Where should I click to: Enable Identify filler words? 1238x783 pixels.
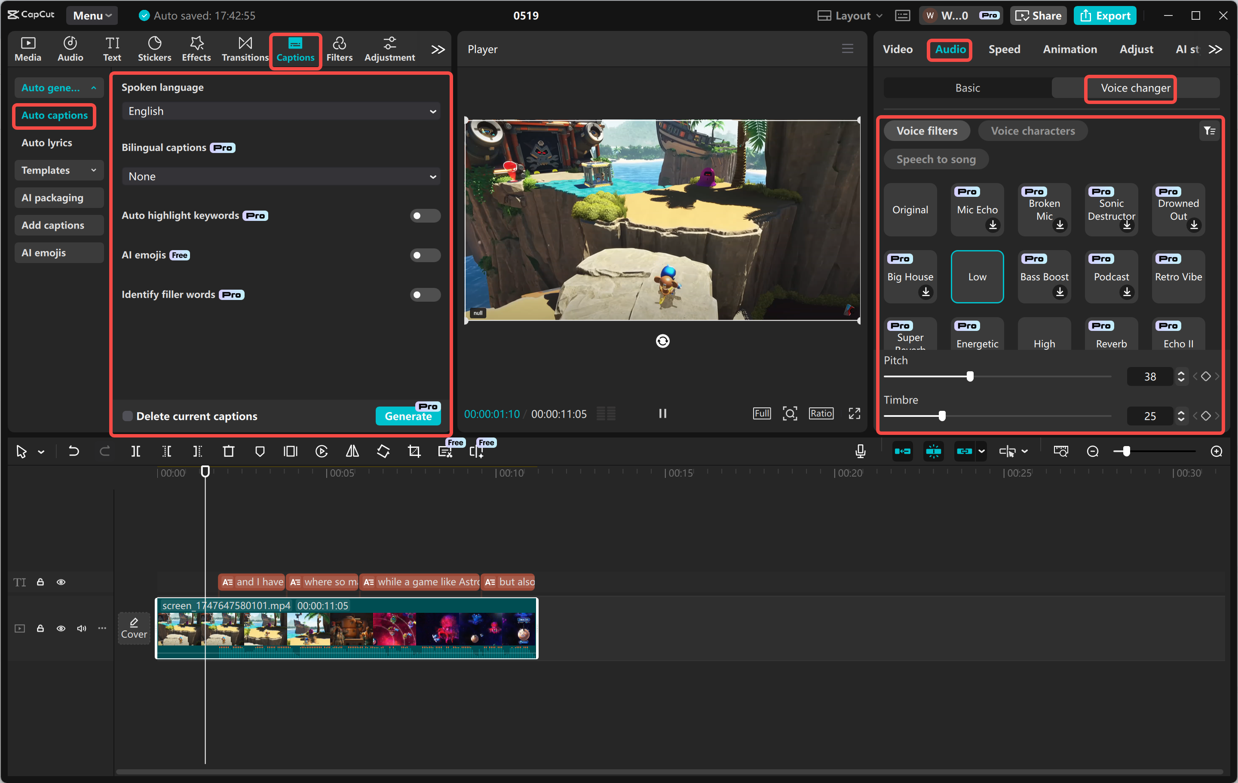click(425, 294)
